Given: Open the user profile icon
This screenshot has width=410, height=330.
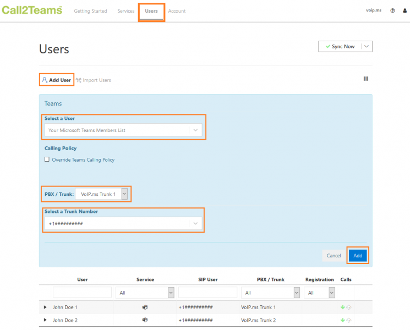Looking at the screenshot, I should [404, 10].
